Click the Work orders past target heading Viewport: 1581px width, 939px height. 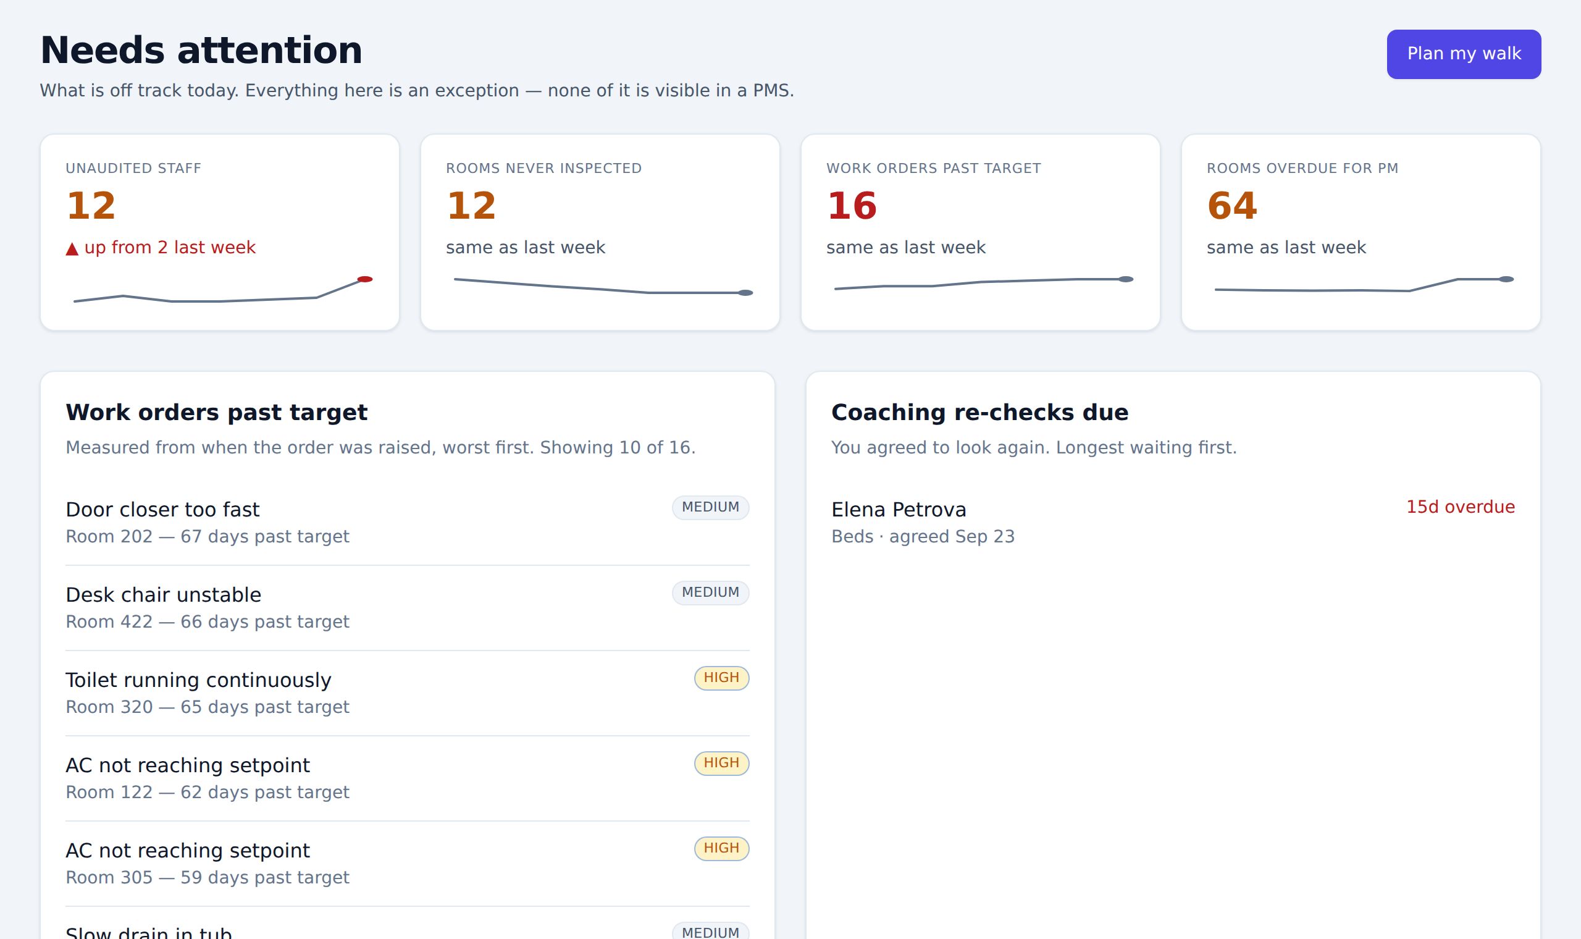pyautogui.click(x=216, y=413)
